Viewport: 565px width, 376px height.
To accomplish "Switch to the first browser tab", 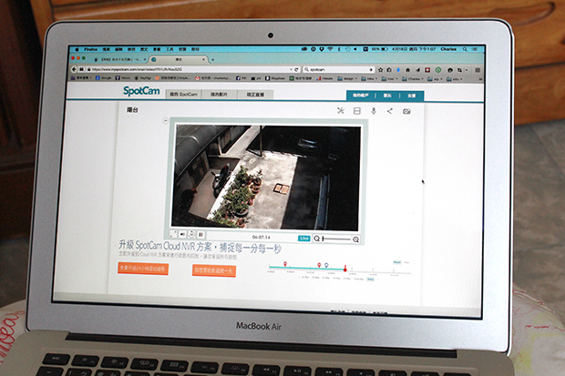I will pos(120,59).
